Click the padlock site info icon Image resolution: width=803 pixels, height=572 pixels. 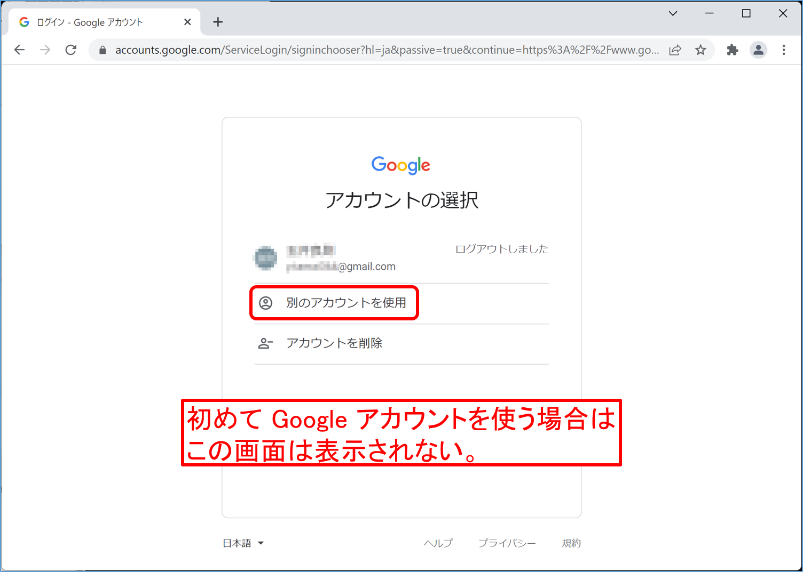[x=103, y=50]
